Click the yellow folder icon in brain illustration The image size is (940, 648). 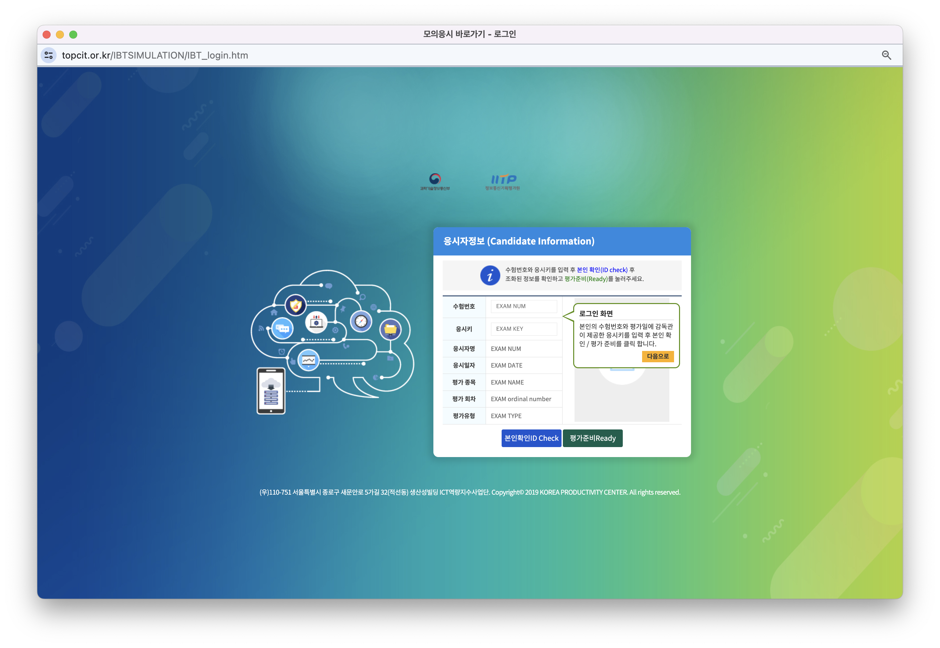pyautogui.click(x=390, y=329)
